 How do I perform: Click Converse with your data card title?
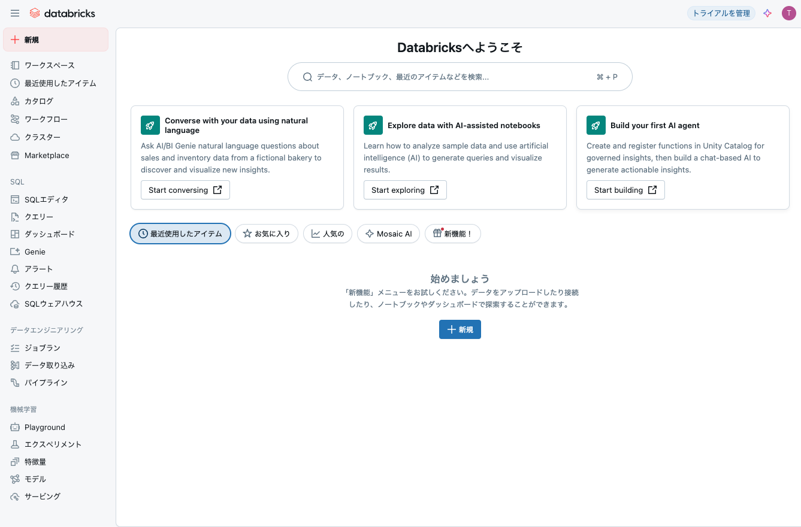[237, 125]
